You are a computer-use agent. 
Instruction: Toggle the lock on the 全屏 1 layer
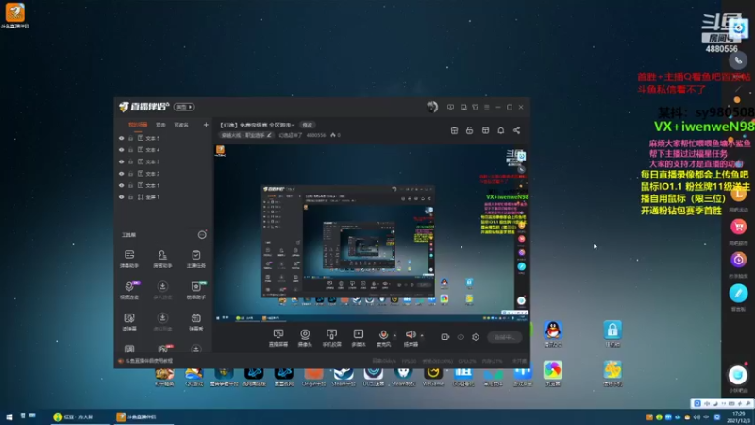point(130,197)
